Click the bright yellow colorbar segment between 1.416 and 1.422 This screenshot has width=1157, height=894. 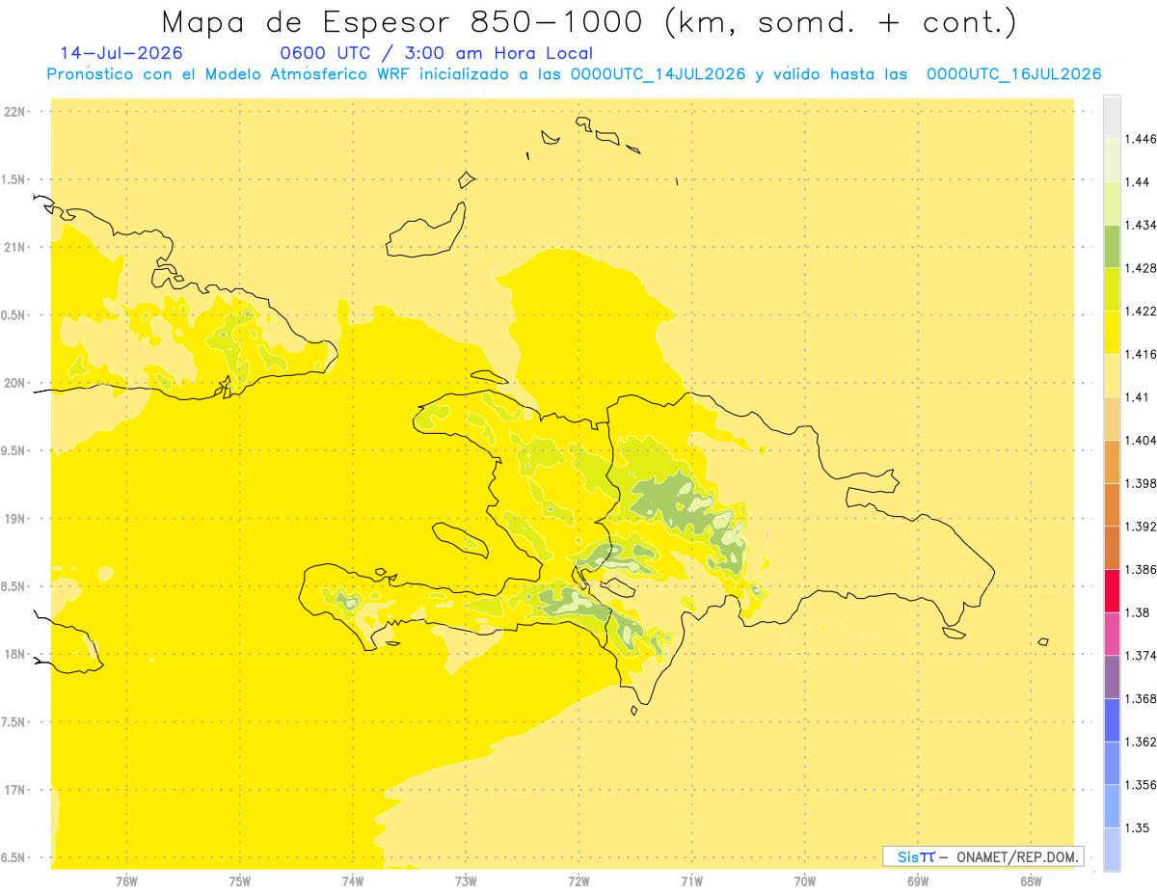pos(1112,333)
